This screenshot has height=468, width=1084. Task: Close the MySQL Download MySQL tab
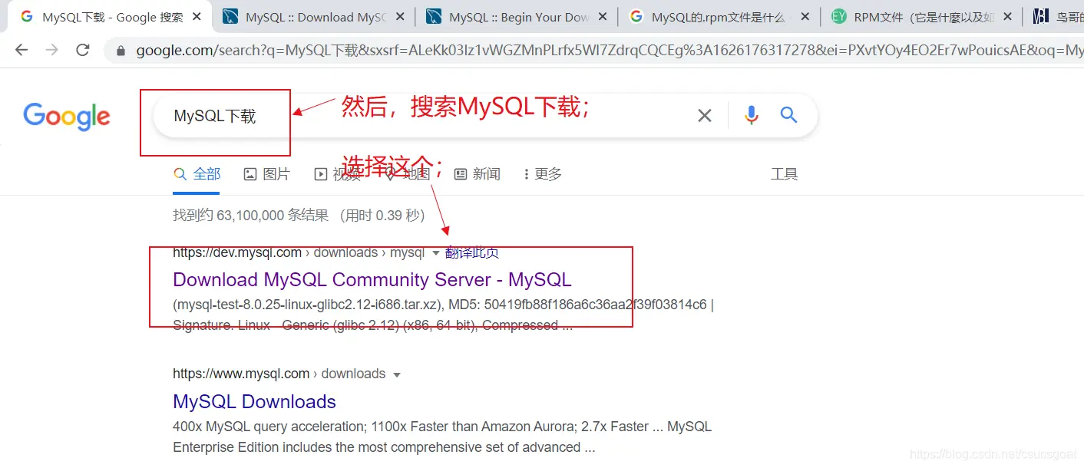398,17
